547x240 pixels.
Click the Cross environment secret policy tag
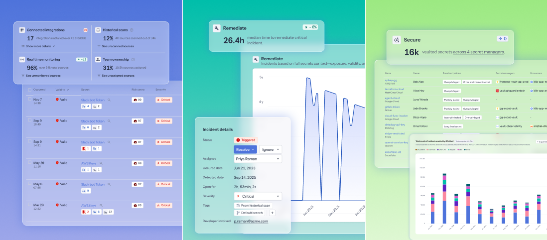[x=477, y=82]
